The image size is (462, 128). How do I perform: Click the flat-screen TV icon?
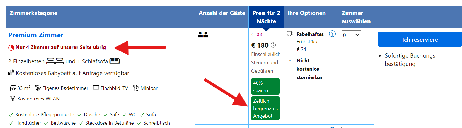click(96, 88)
